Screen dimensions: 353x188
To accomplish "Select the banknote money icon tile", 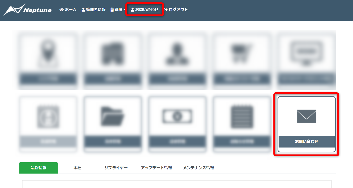I will click(177, 116).
